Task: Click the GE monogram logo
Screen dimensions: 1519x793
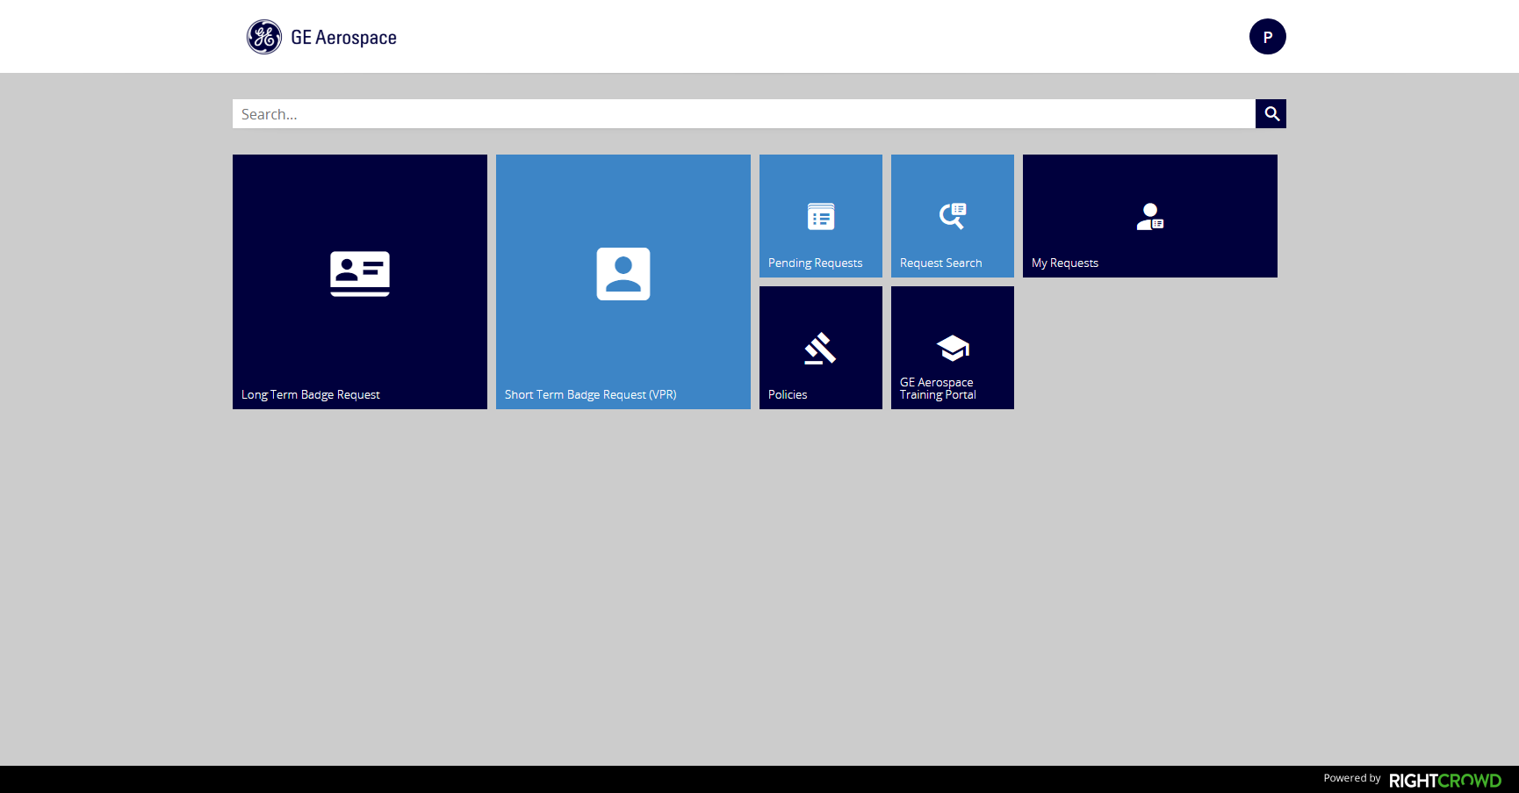Action: pos(264,37)
